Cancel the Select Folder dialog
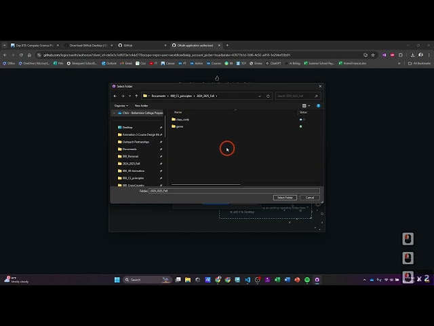Screen dimensions: 434x326 (x=310, y=198)
